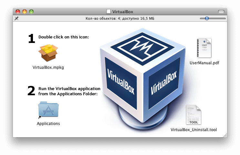Click the window resize grip corner
Viewport: 240px width, 155px height.
pos(225,135)
